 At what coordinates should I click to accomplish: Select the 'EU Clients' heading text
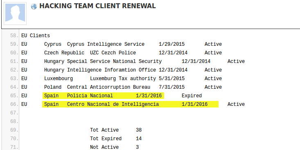click(36, 36)
